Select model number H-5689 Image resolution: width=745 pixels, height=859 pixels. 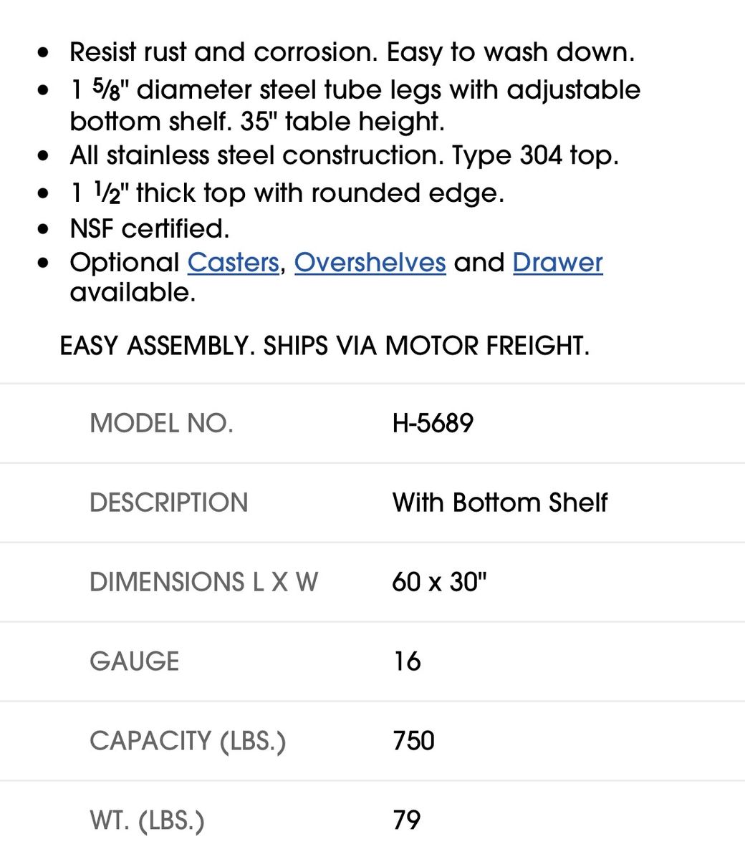(x=433, y=423)
